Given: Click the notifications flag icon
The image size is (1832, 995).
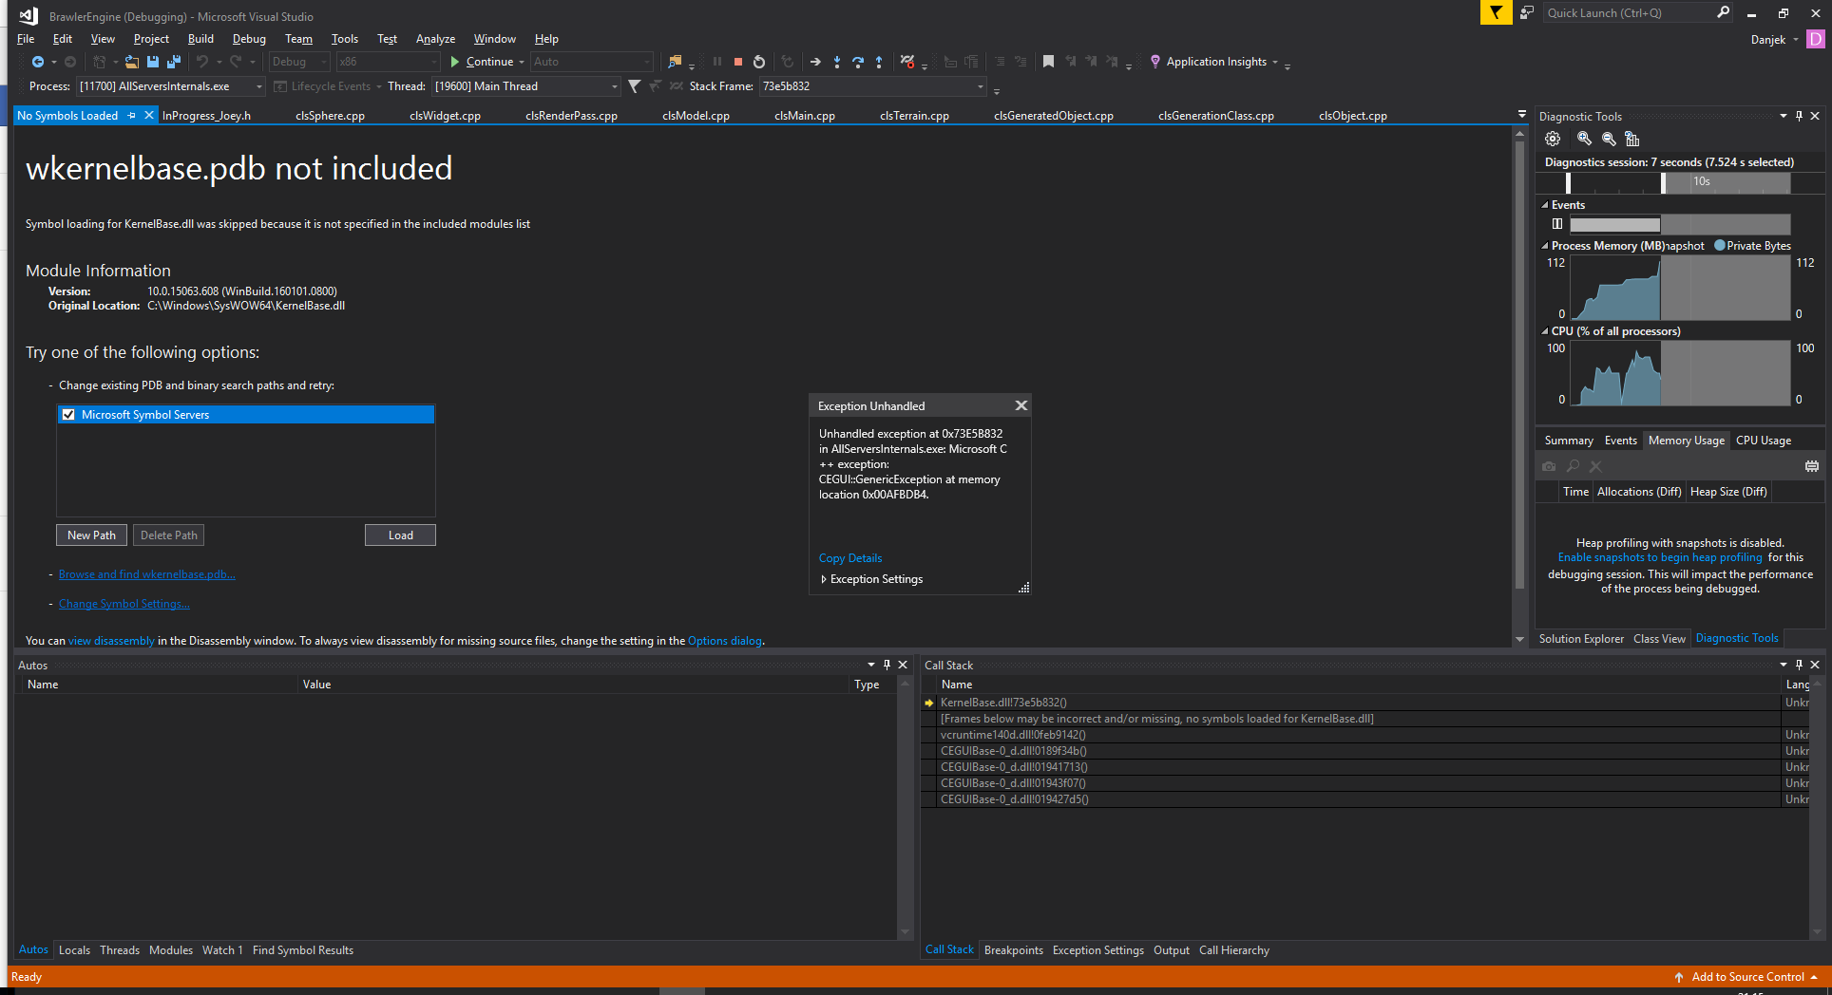Looking at the screenshot, I should pyautogui.click(x=1496, y=12).
